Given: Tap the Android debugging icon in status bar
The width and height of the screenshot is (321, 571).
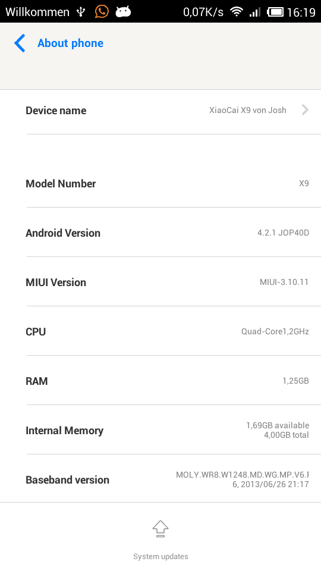Looking at the screenshot, I should click(x=123, y=12).
